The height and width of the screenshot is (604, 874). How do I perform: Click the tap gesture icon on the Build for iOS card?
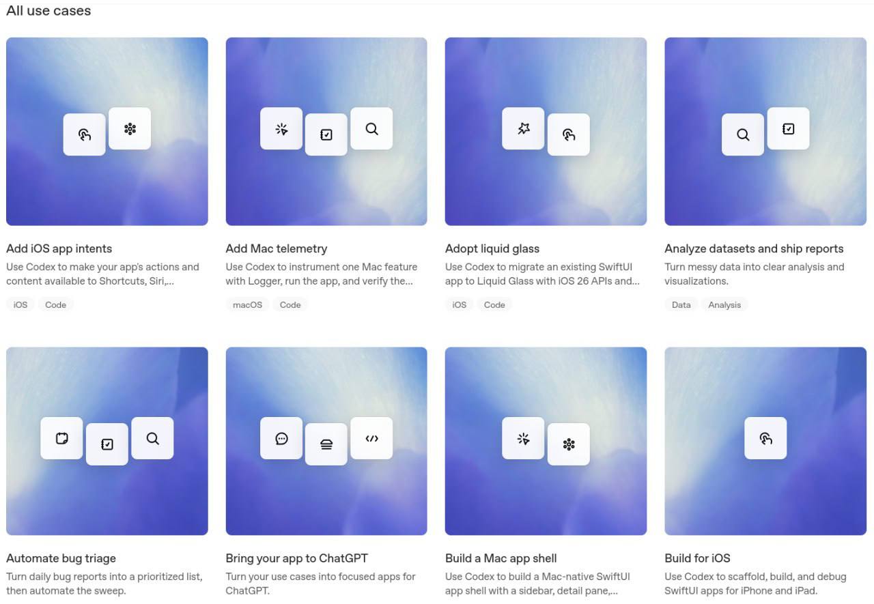click(765, 438)
